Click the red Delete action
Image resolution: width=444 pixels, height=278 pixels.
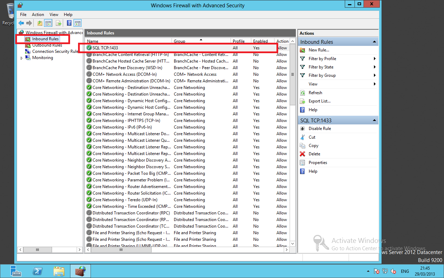(x=314, y=154)
